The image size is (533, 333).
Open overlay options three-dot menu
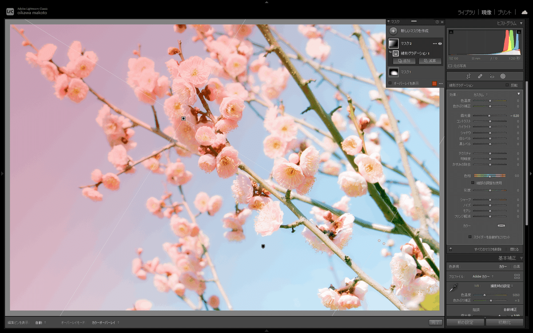pyautogui.click(x=441, y=83)
